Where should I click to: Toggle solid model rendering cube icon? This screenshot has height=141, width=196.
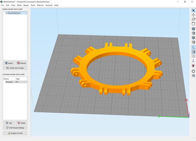click(x=193, y=52)
